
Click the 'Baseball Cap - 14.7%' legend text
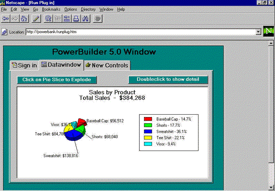tap(174, 119)
